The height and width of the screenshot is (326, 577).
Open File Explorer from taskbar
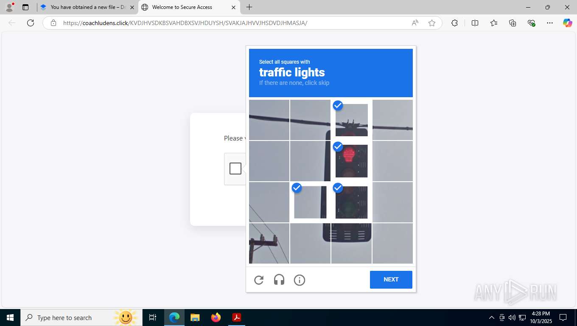[195, 318]
